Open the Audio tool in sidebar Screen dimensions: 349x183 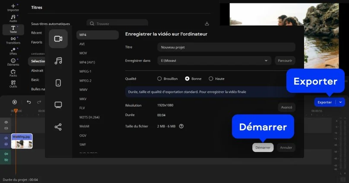13,18
